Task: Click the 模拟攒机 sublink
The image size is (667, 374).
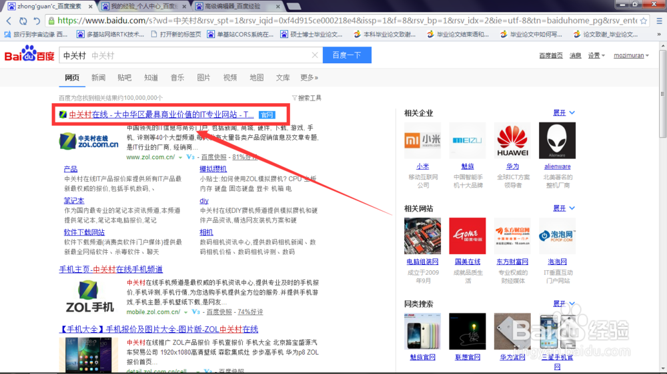Action: point(213,169)
